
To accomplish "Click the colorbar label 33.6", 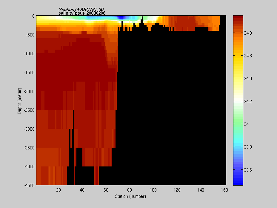I will click(x=248, y=170).
